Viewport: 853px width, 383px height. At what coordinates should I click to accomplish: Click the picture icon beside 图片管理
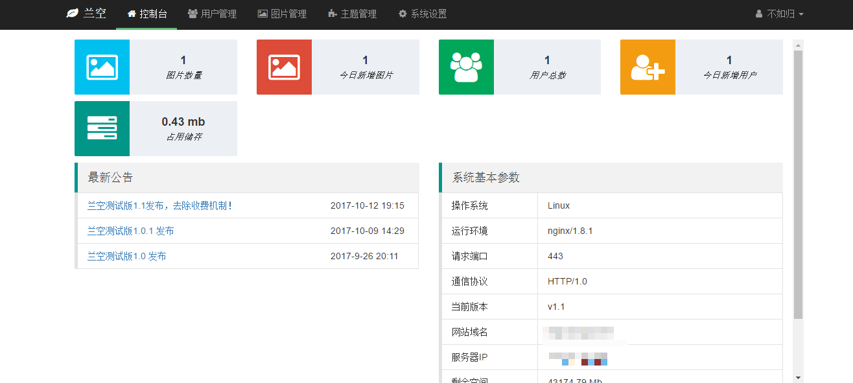coord(263,14)
